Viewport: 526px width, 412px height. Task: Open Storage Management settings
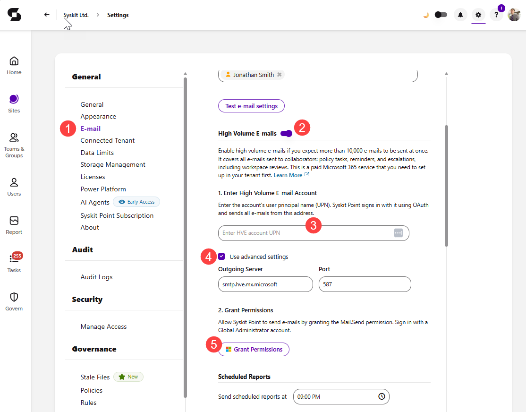point(113,164)
